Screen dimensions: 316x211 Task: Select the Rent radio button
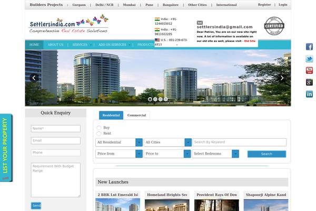pyautogui.click(x=99, y=133)
